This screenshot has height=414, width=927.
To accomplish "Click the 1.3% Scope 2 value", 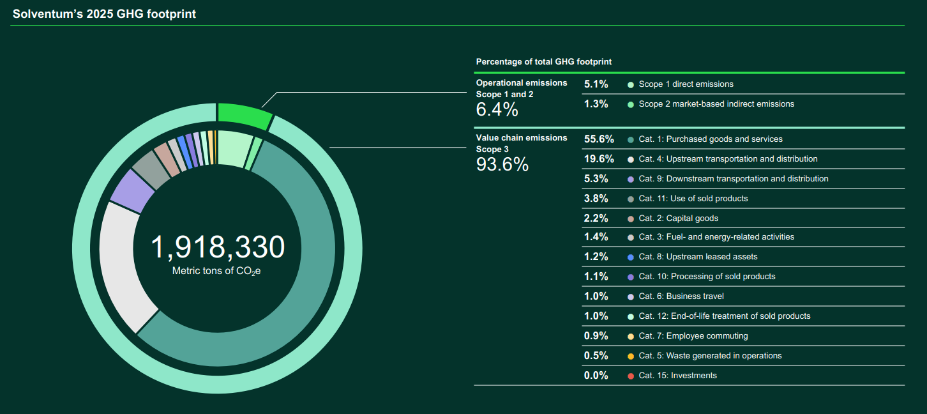I will (596, 104).
